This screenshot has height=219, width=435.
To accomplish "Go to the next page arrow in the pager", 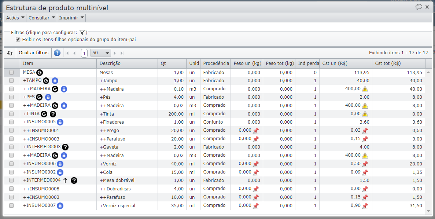I will [115, 53].
